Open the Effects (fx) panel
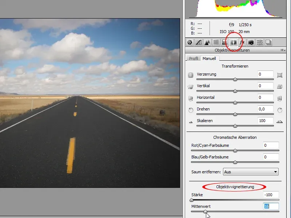This screenshot has width=291, height=218. coord(242,42)
